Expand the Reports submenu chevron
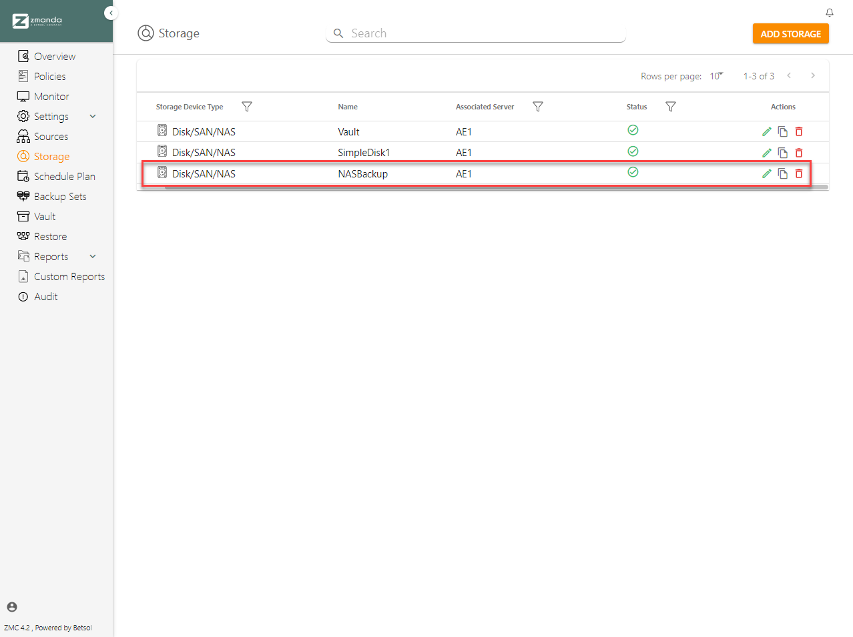The width and height of the screenshot is (853, 637). point(93,257)
